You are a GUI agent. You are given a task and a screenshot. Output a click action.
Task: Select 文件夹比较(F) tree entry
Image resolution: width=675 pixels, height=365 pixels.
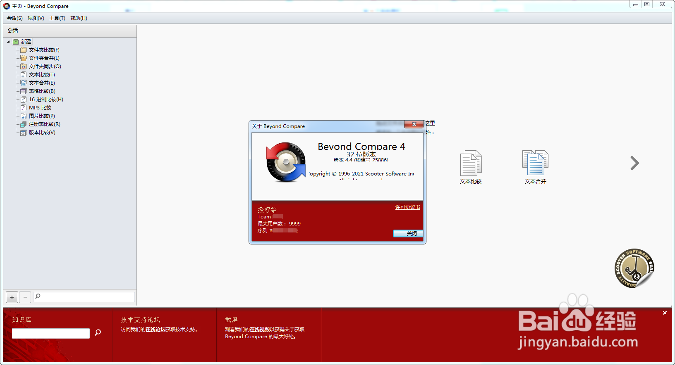(44, 50)
